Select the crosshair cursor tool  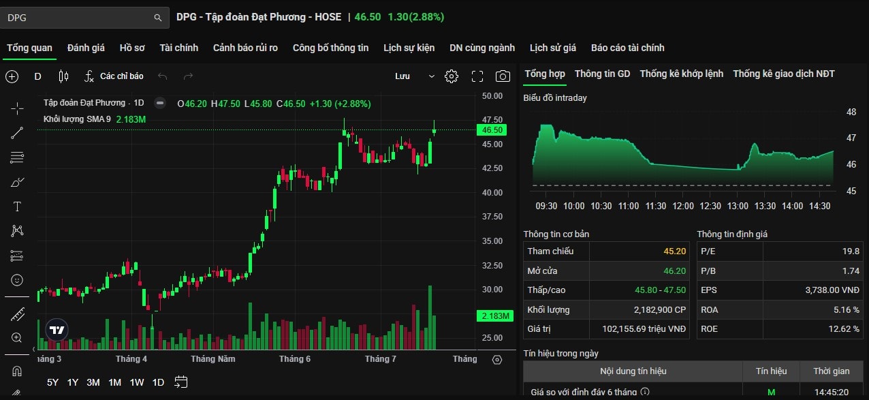pos(17,108)
